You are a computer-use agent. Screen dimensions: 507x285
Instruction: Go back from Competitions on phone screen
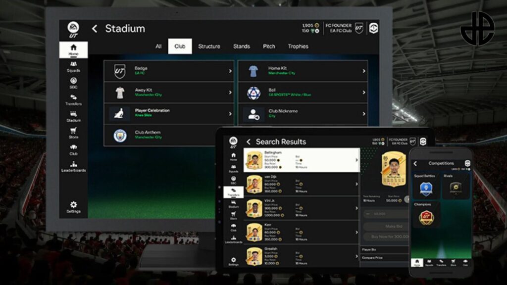(x=415, y=163)
